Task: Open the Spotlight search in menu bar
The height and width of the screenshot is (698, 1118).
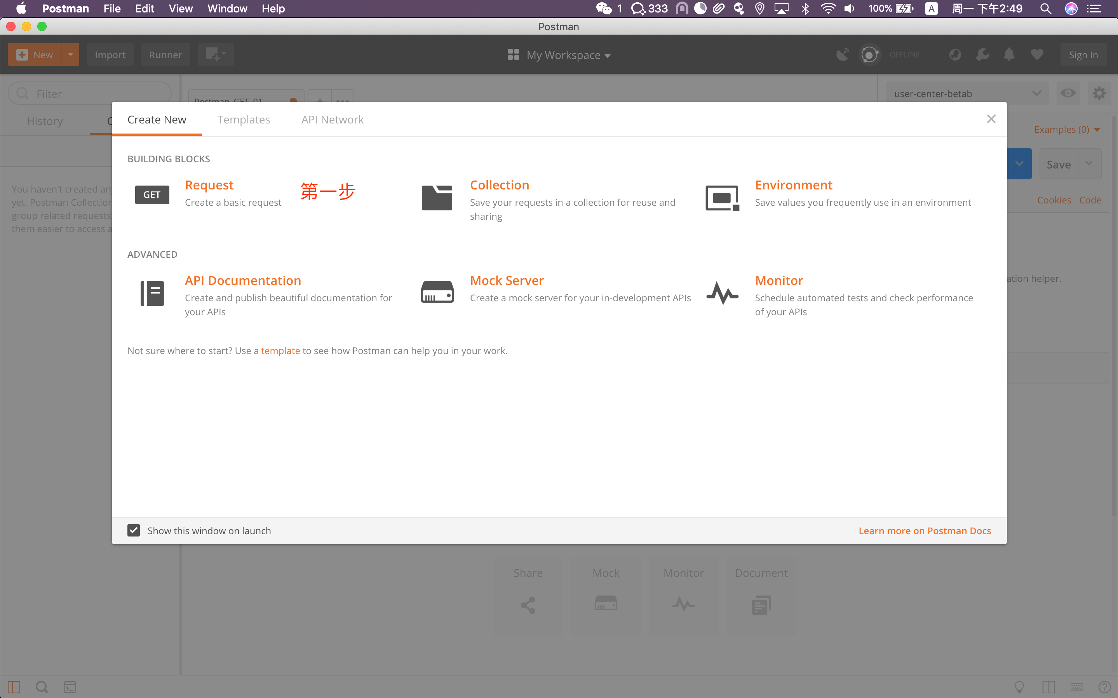Action: point(1045,8)
